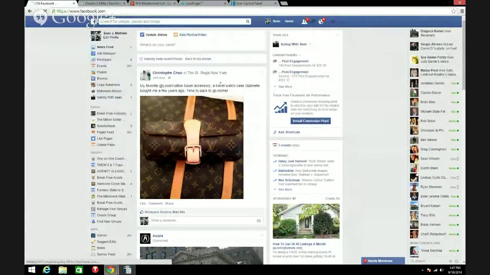The height and width of the screenshot is (275, 490).
Task: Open the Batmobile trending topic
Action: [286, 171]
